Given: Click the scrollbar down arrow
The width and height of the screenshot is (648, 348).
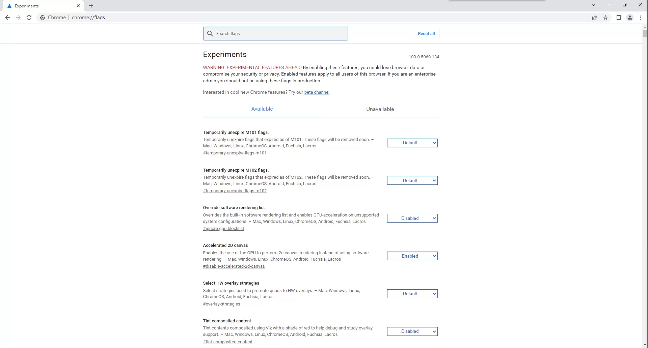Looking at the screenshot, I should click(x=645, y=345).
